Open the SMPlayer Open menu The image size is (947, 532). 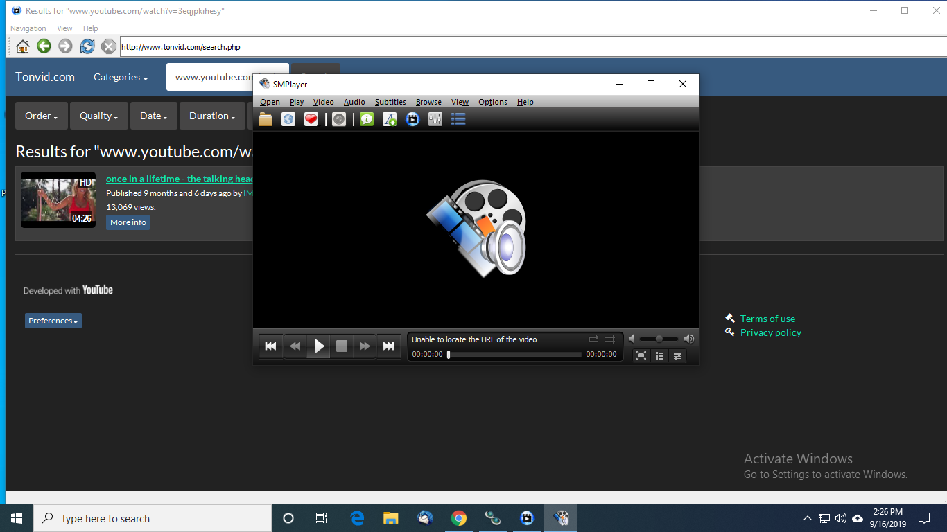[x=270, y=102]
